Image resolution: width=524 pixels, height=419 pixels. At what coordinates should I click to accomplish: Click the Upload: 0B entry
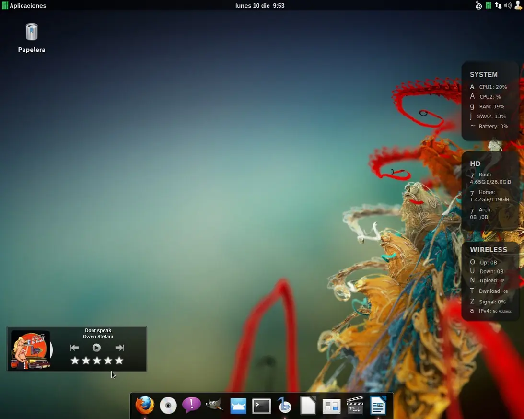[488, 280]
